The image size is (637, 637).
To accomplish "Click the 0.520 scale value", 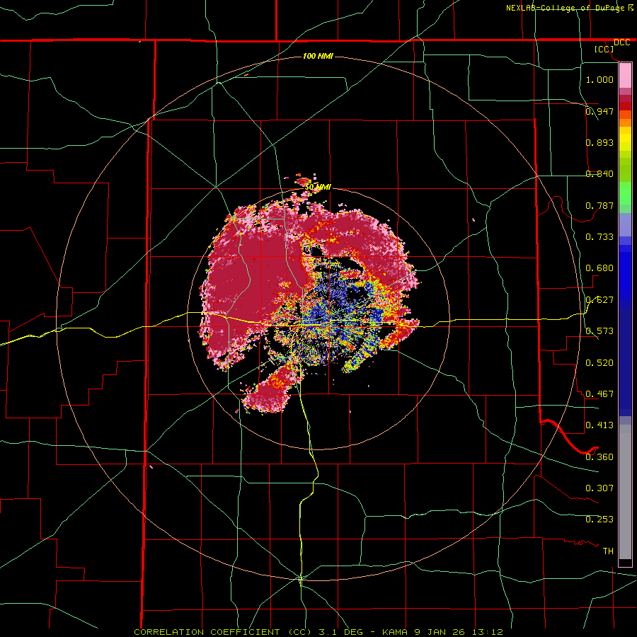I will coord(599,362).
